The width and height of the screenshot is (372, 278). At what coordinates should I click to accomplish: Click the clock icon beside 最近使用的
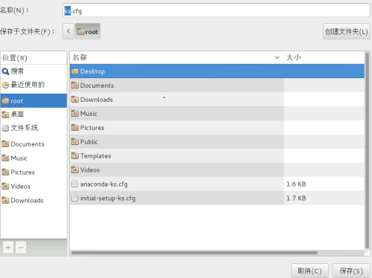tap(5, 85)
